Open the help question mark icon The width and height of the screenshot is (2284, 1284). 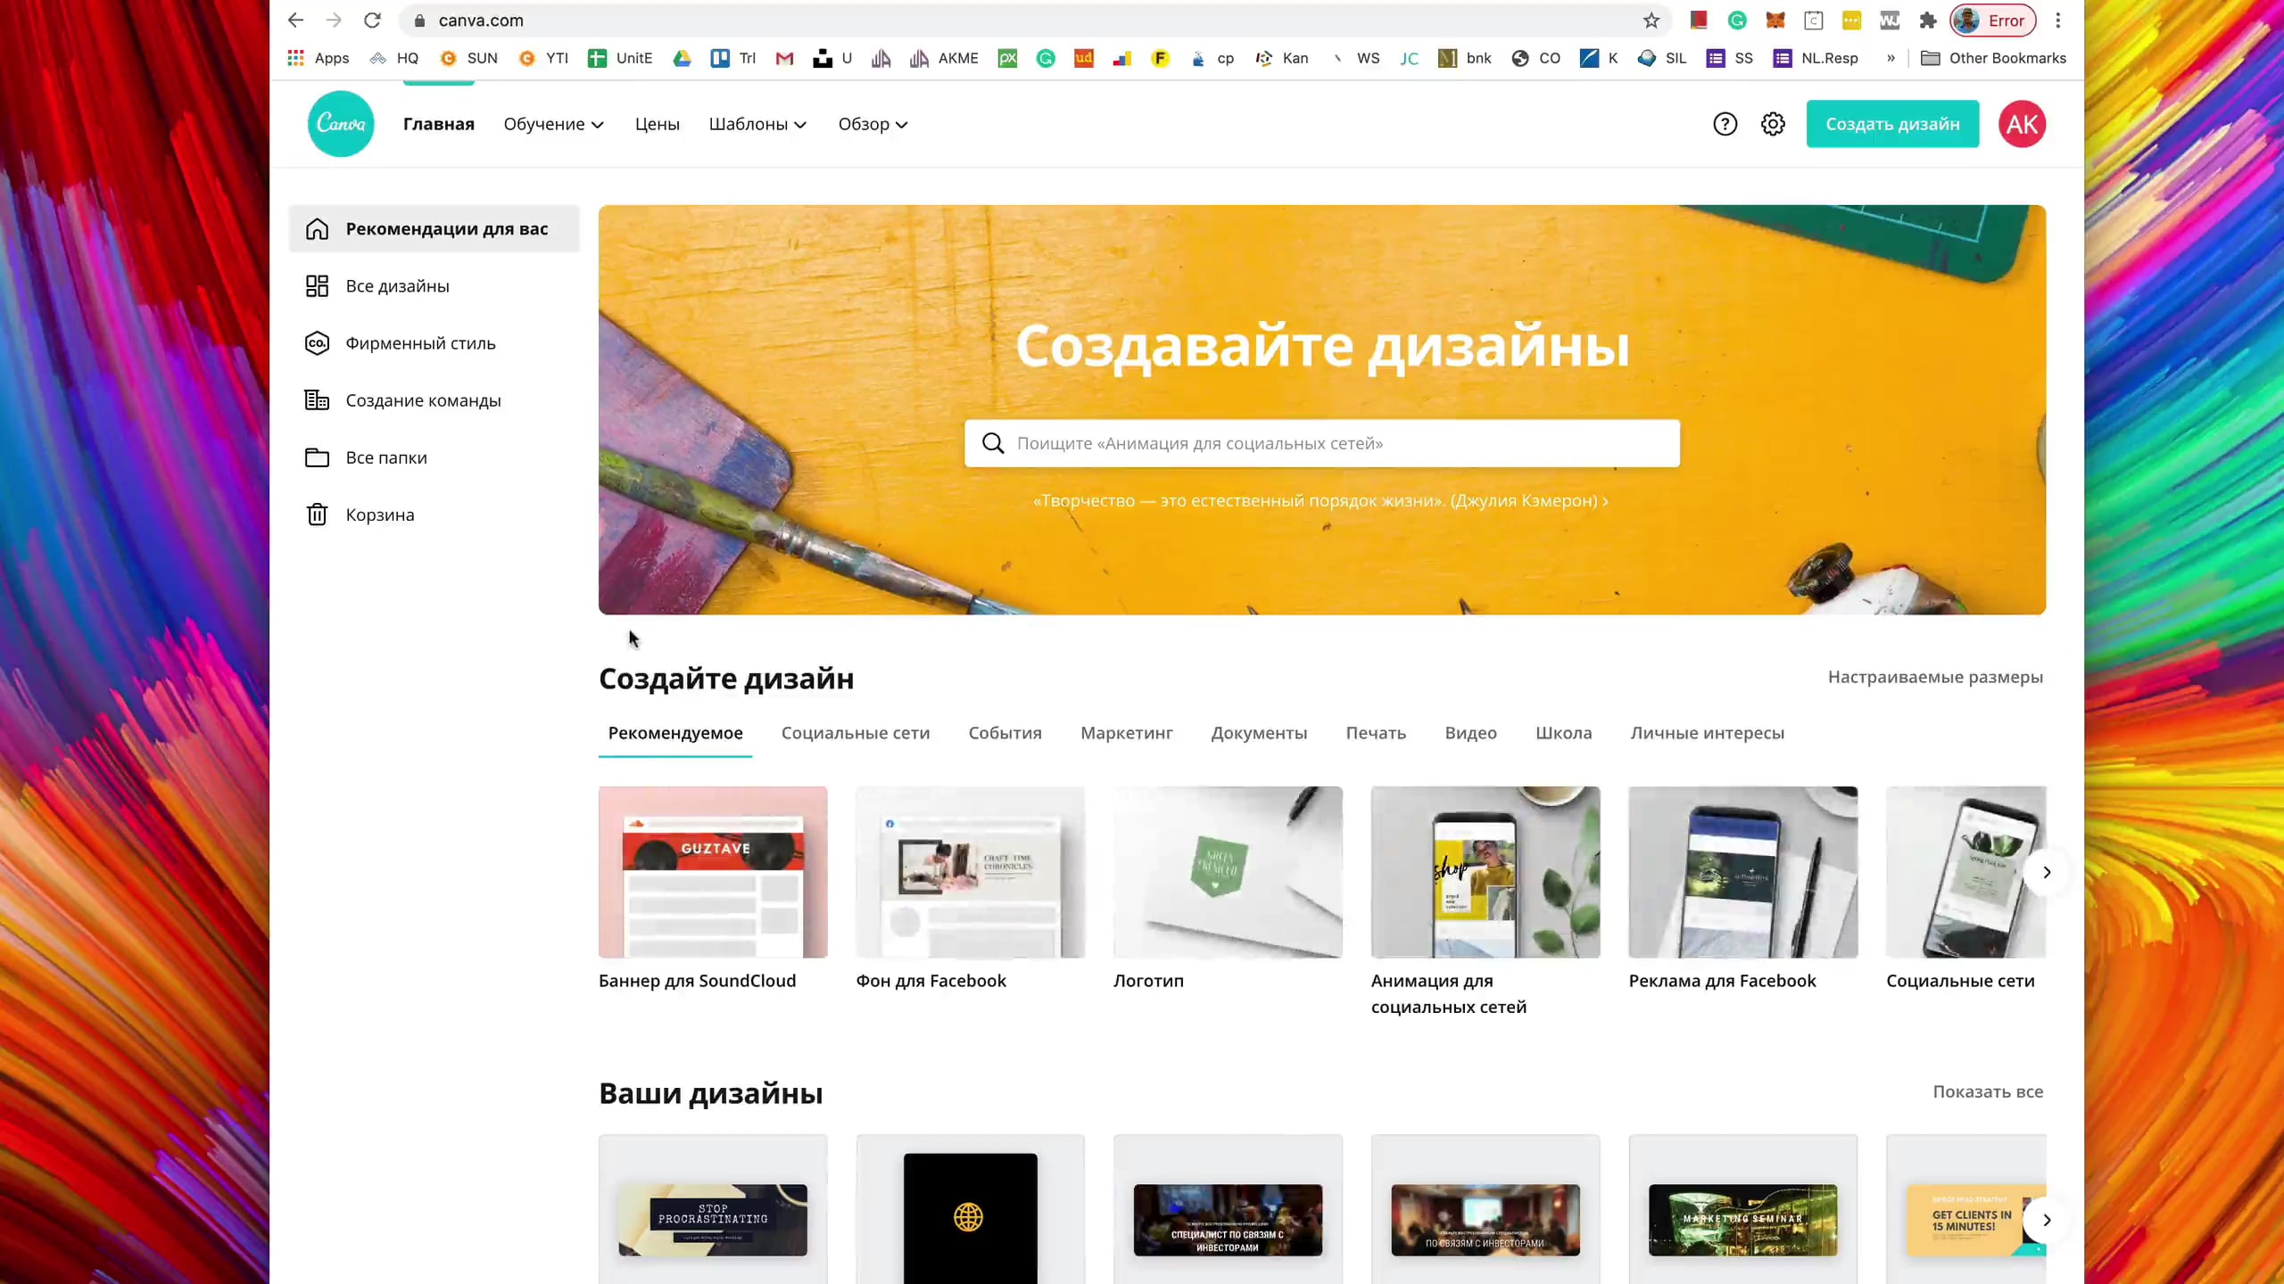[x=1725, y=124]
